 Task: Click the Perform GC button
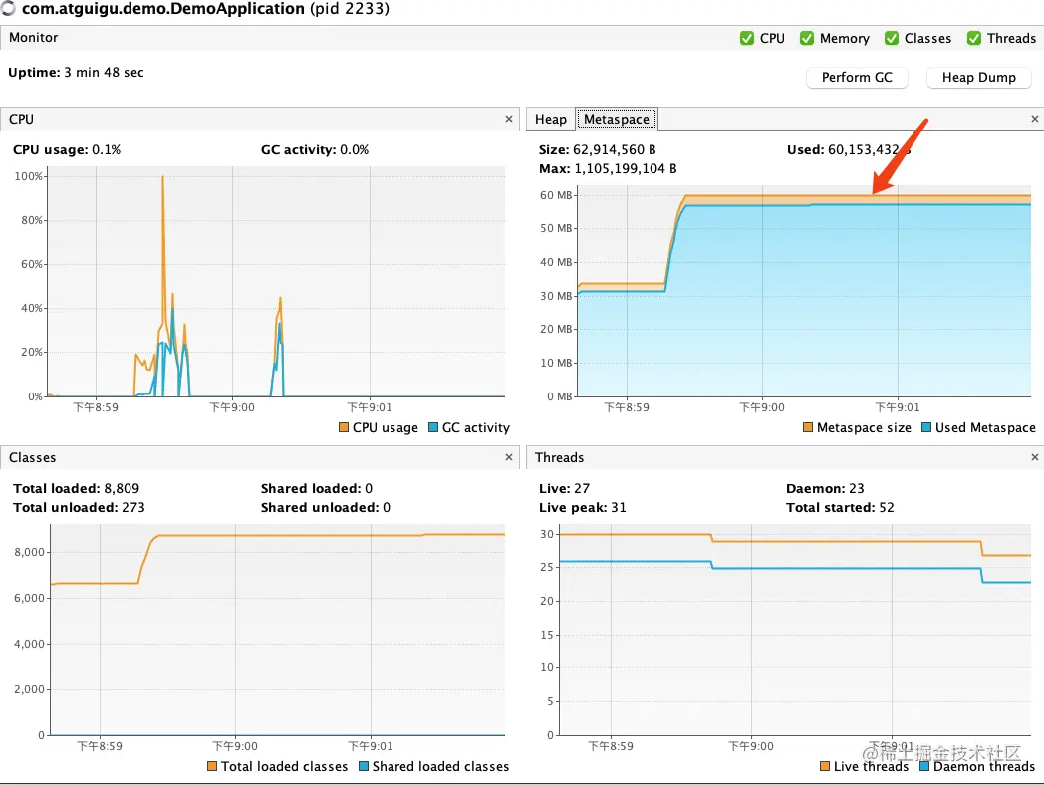pos(857,78)
